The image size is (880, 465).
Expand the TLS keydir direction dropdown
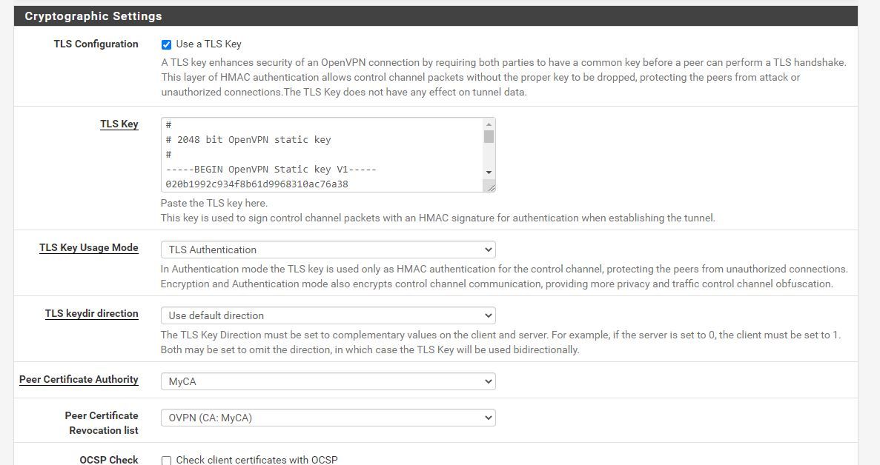coord(328,315)
